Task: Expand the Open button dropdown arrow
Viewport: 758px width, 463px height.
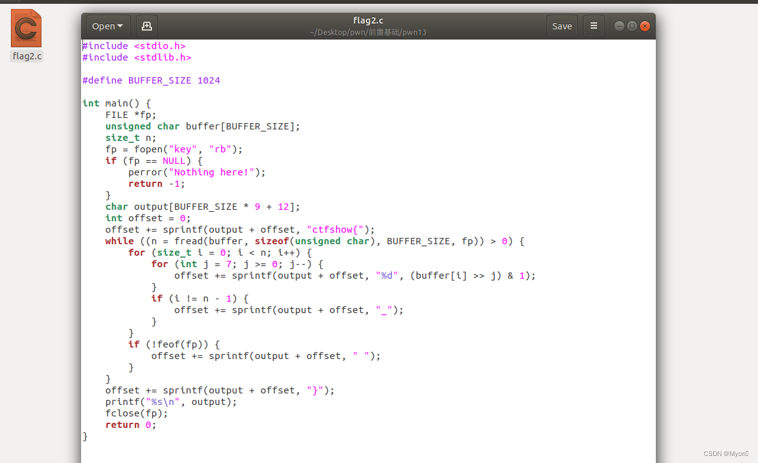Action: [x=119, y=26]
